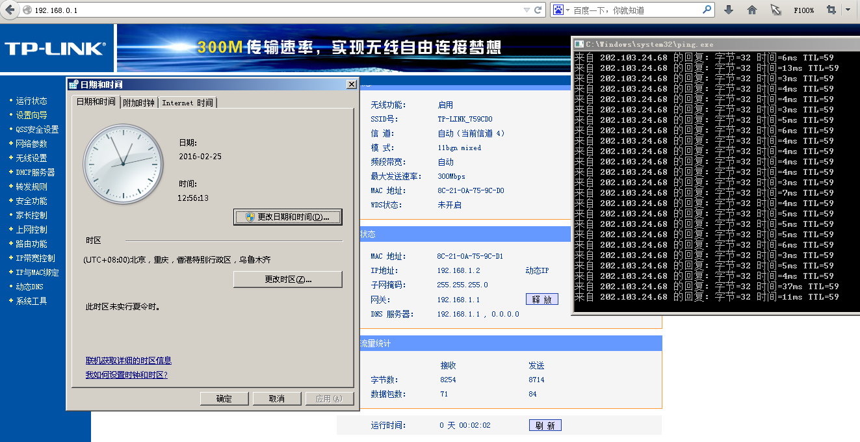
Task: Click the 300Mbps max rate value
Action: (x=451, y=177)
